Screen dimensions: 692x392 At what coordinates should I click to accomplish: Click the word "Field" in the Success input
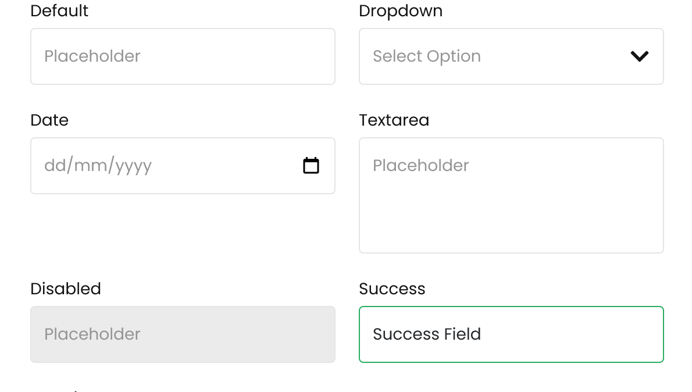(x=462, y=334)
